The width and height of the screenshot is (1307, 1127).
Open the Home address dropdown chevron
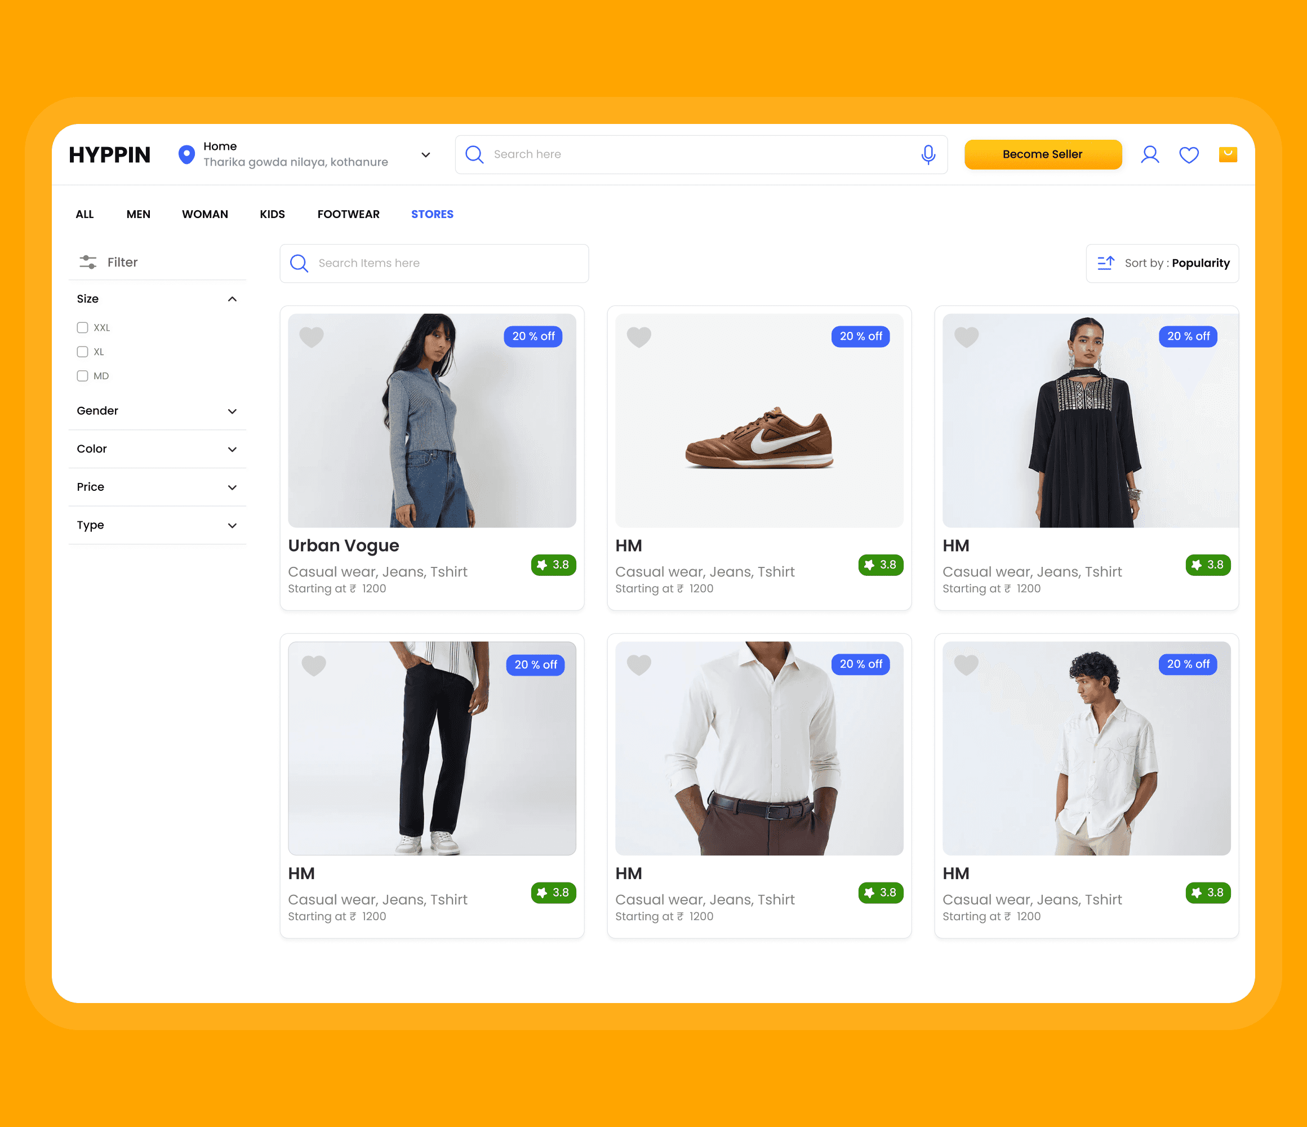(426, 154)
